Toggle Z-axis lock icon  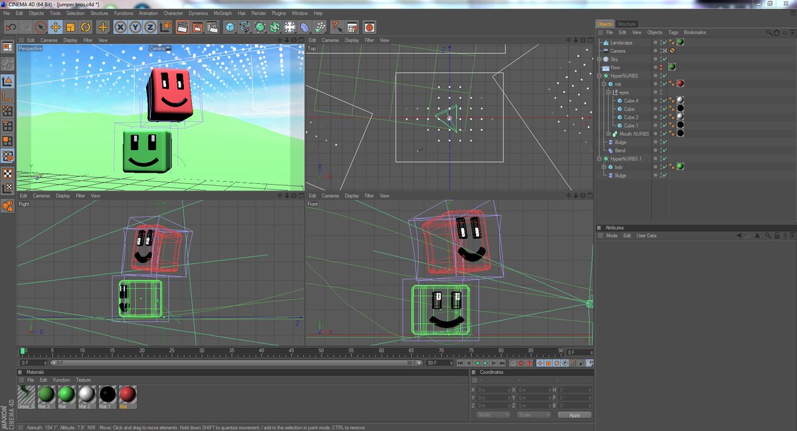pos(150,27)
